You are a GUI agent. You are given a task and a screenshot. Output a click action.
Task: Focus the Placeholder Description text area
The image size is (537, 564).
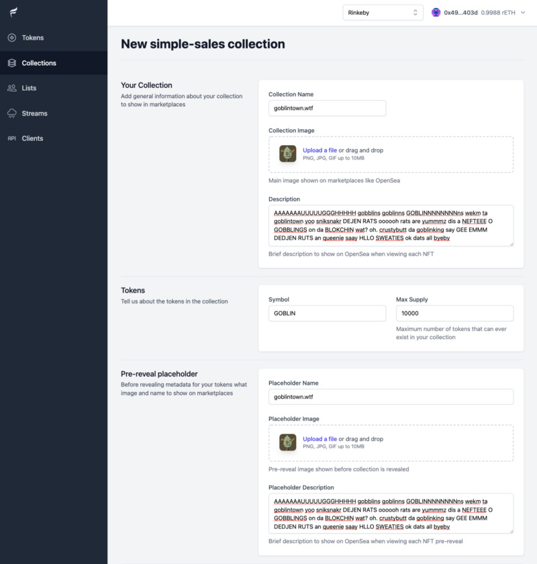(x=391, y=514)
